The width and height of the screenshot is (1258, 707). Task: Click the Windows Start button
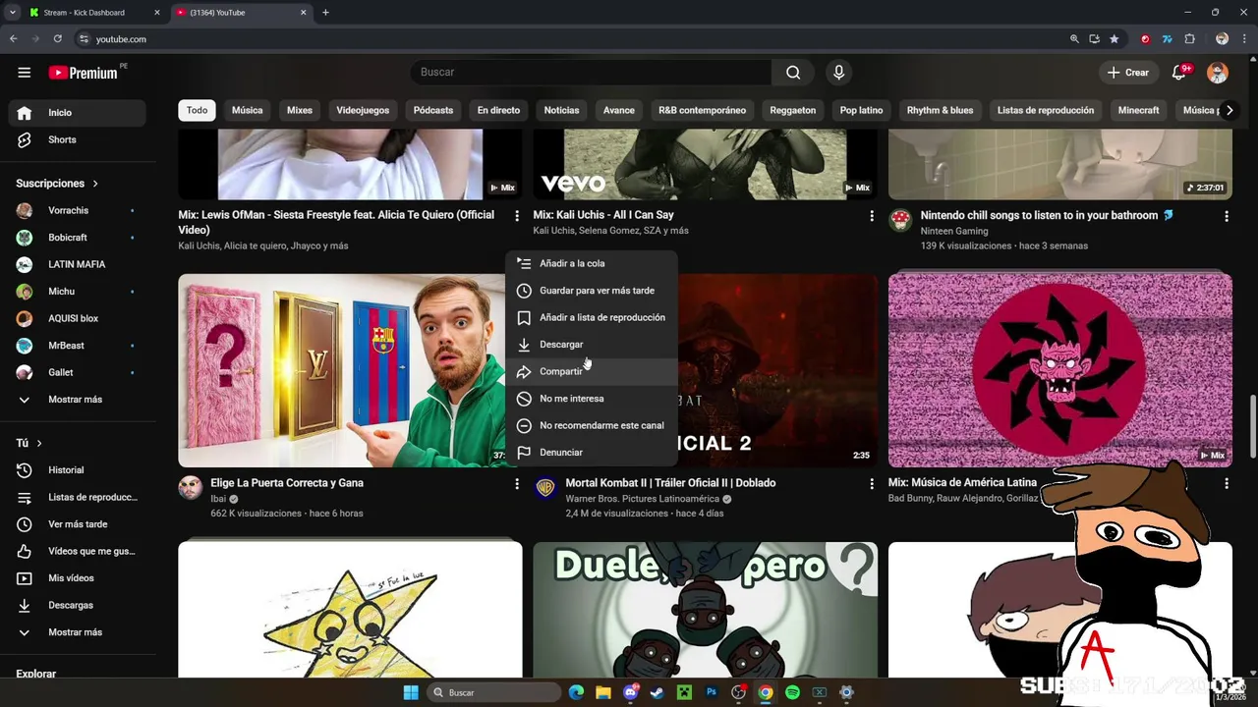tap(411, 692)
